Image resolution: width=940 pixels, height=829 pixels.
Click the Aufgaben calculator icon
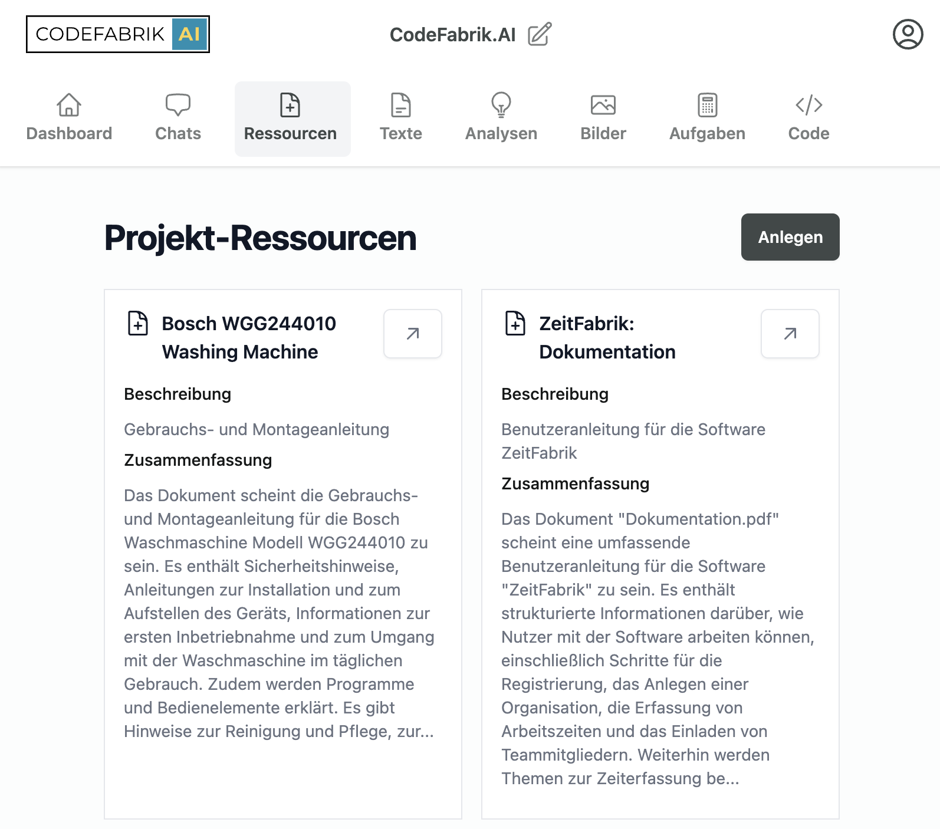point(708,105)
